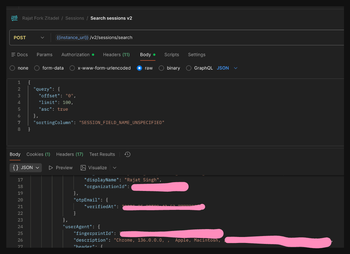Click the "asc": true line
This screenshot has width=350, height=254.
(x=53, y=109)
